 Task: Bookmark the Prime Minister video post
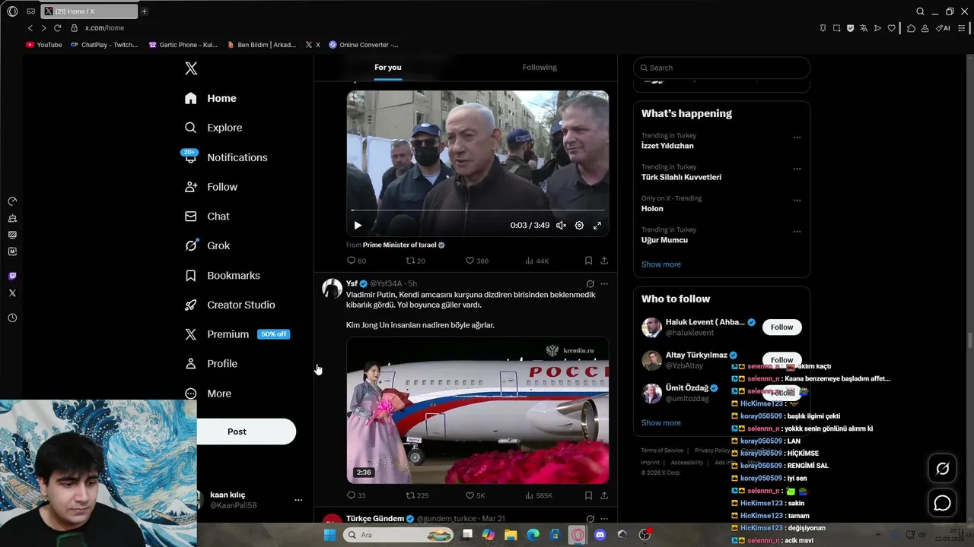pos(588,261)
